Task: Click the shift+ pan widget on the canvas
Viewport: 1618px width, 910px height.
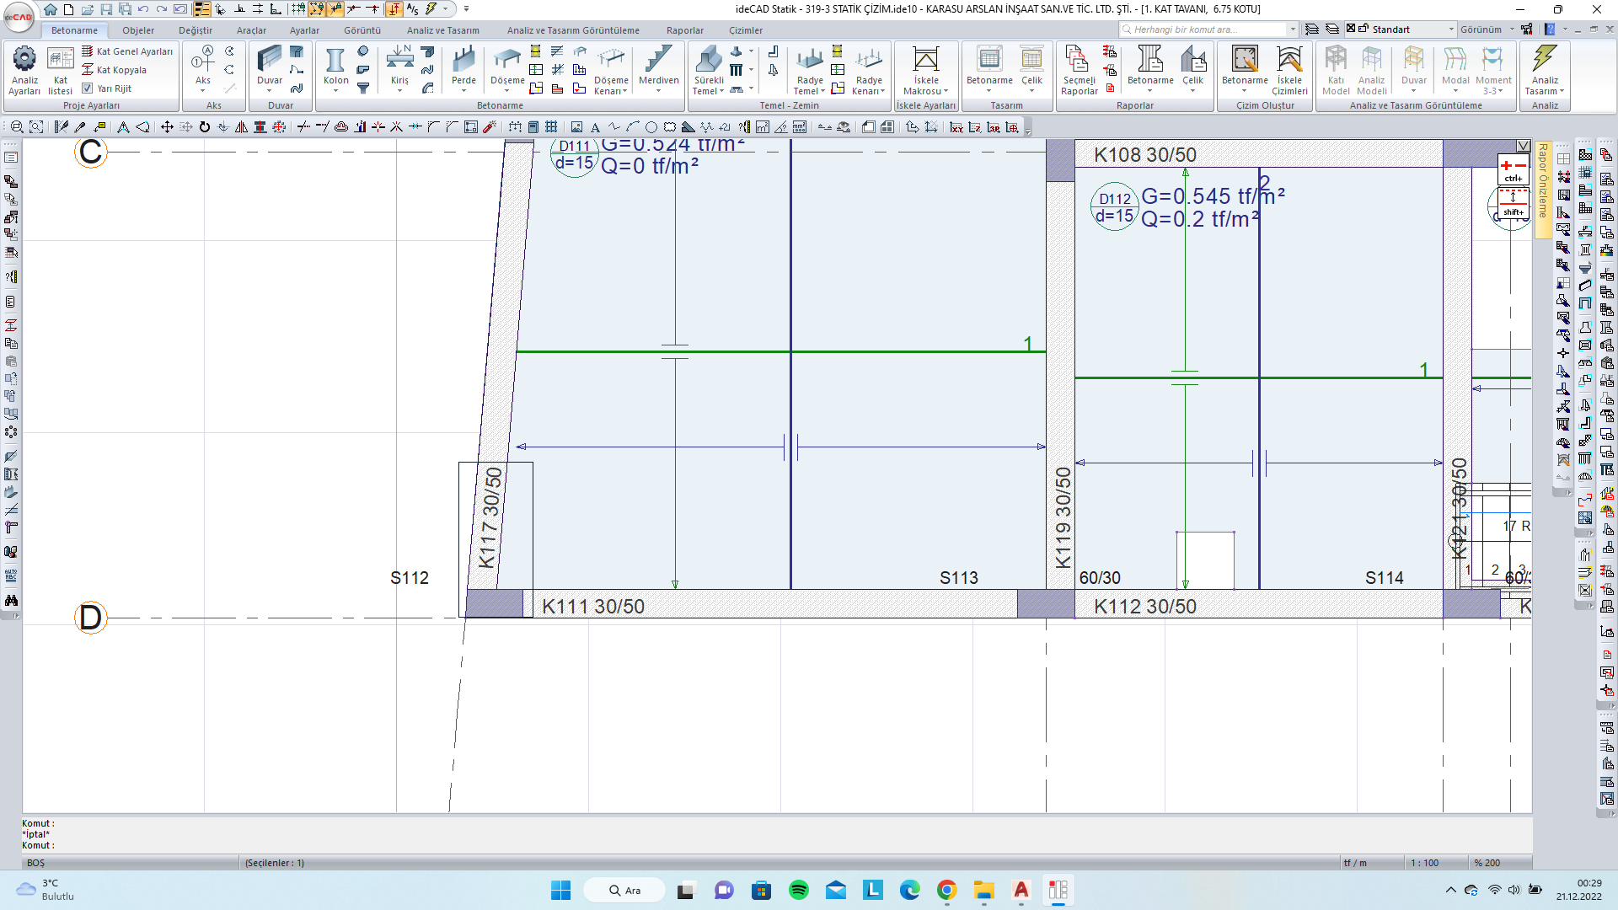Action: (1514, 204)
